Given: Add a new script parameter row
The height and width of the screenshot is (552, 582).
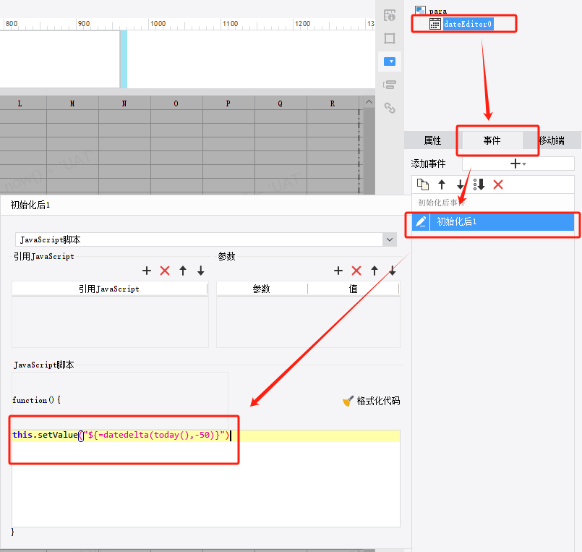Looking at the screenshot, I should click(338, 271).
